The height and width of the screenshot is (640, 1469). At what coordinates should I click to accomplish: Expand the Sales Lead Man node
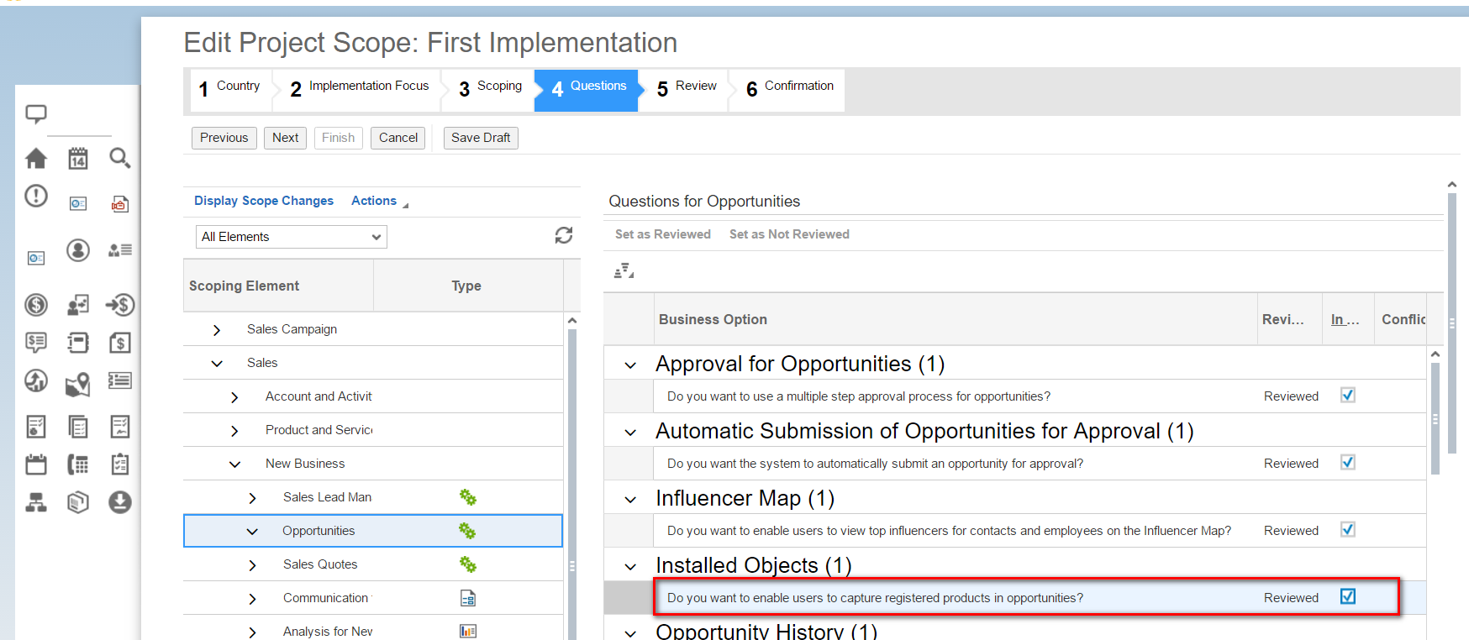[252, 498]
